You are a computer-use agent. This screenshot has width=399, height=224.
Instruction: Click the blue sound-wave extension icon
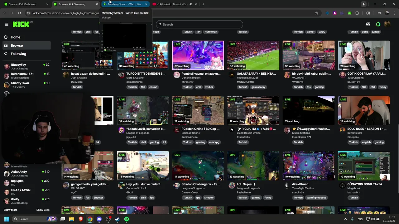click(x=327, y=13)
